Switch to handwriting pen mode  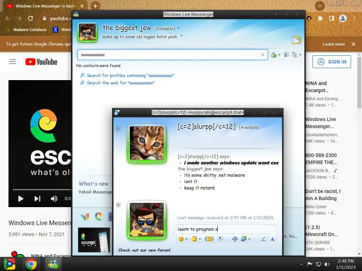(x=263, y=239)
